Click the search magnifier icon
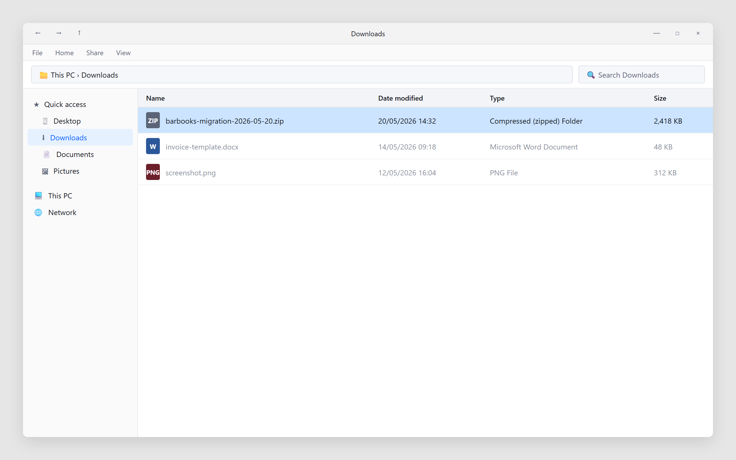Viewport: 736px width, 460px height. point(591,75)
